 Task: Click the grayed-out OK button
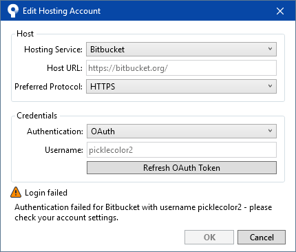209,237
